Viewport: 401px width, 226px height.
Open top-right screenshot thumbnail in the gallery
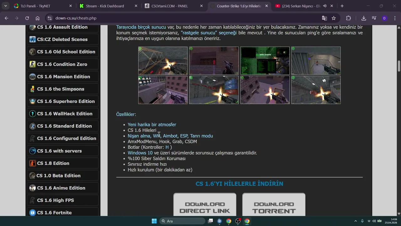pos(316,61)
